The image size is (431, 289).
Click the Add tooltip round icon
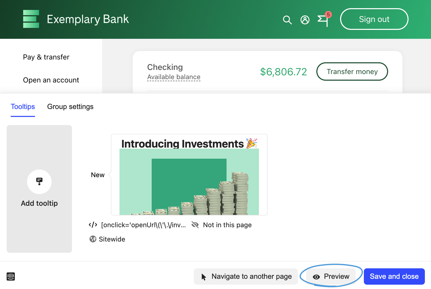click(39, 182)
